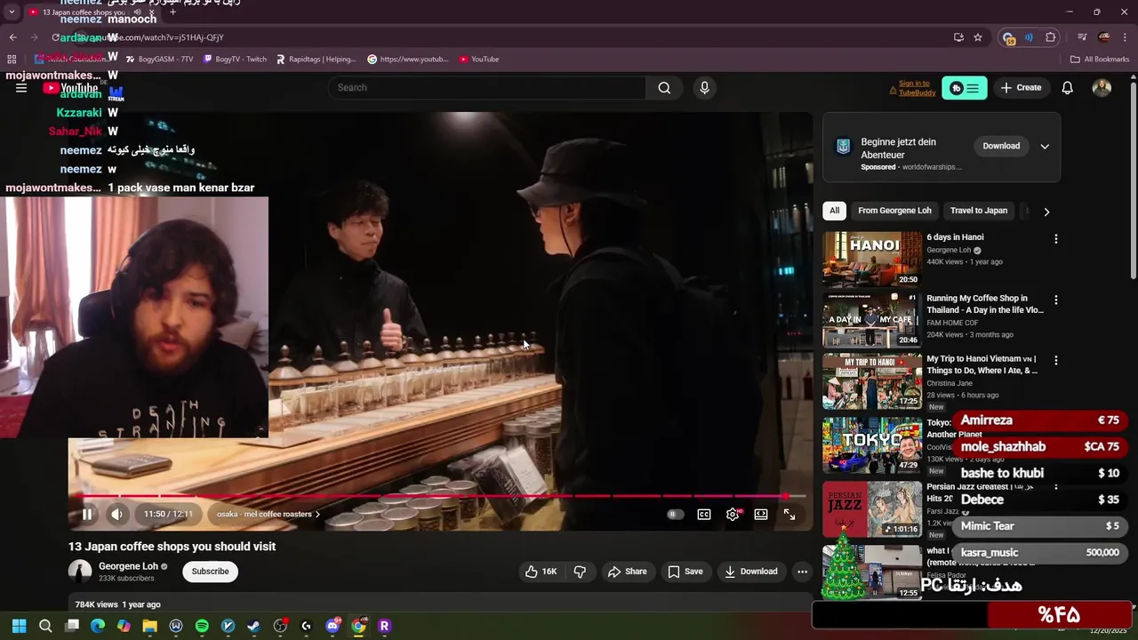1138x640 pixels.
Task: Open options for '6 days in Hanoi'
Action: coord(1055,239)
